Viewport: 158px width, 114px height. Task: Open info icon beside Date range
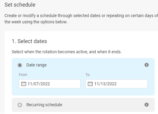[x=147, y=65]
